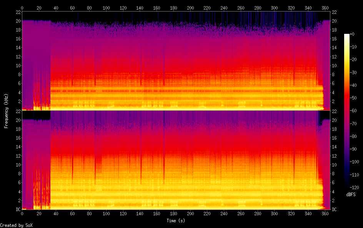The width and height of the screenshot is (363, 228).
Task: Click the 'Created by SoX' caption
Action: [16, 225]
